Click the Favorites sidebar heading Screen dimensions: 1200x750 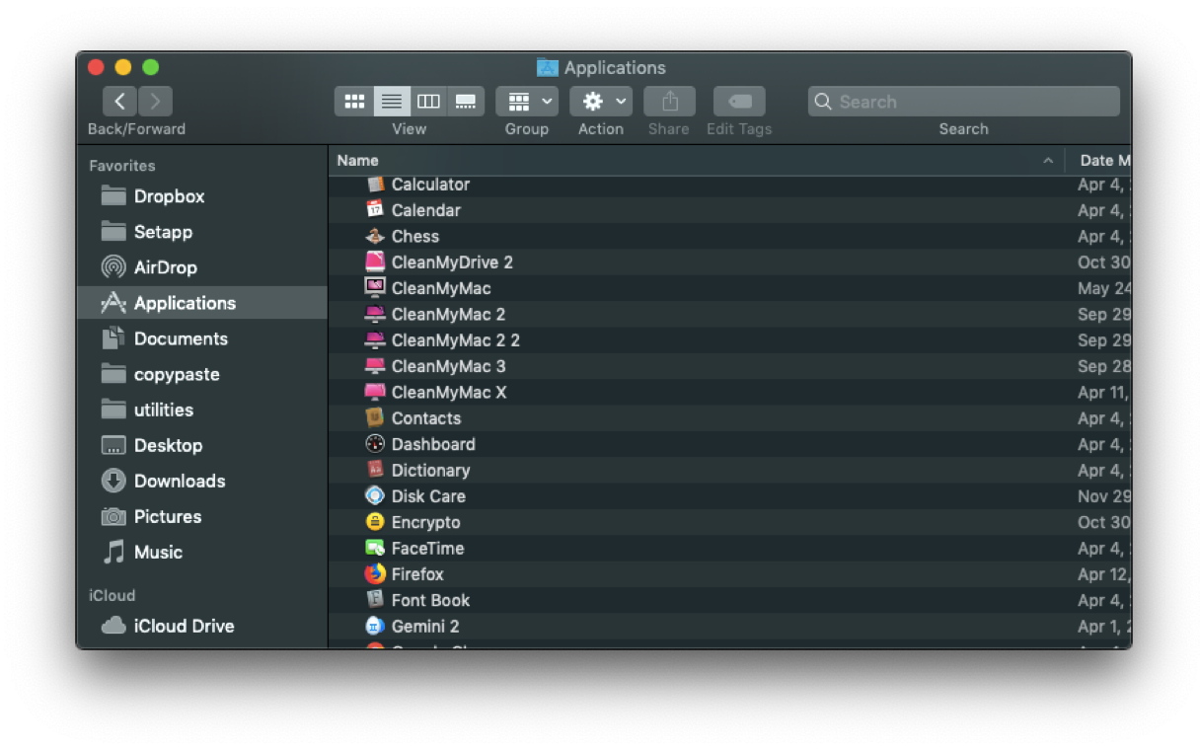point(122,166)
